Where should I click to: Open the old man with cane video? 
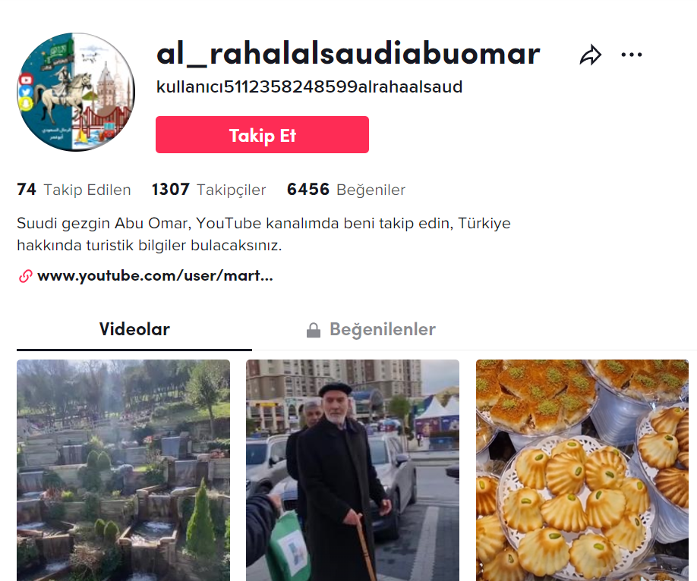[x=352, y=470]
